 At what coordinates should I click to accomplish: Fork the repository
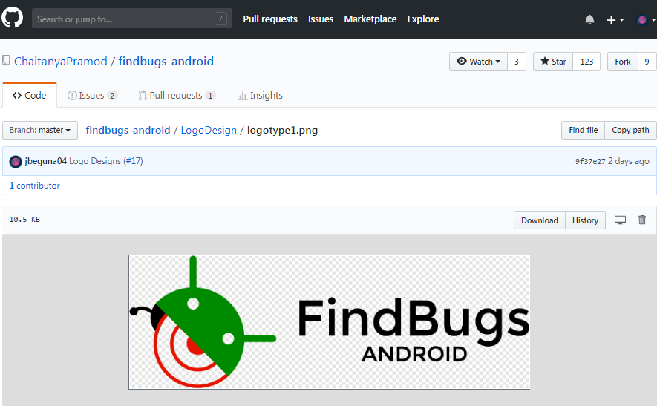click(x=623, y=61)
